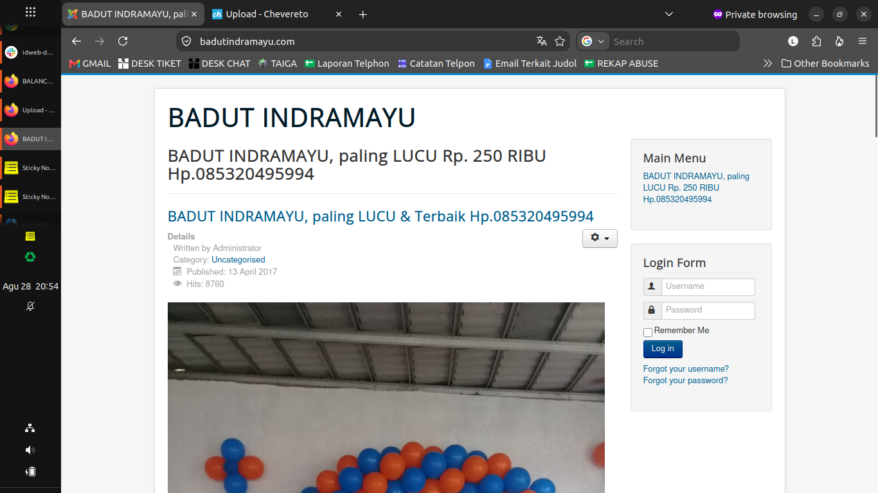This screenshot has height=493, width=878.
Task: Close the BADUT INDRAMAYU tab
Action: (194, 14)
